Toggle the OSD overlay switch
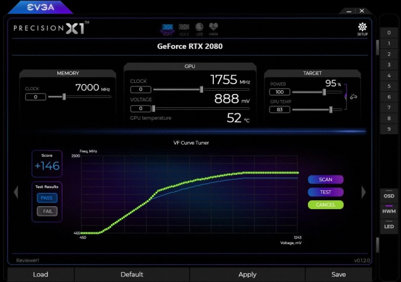Screen dimensions: 401x282 (x=389, y=195)
